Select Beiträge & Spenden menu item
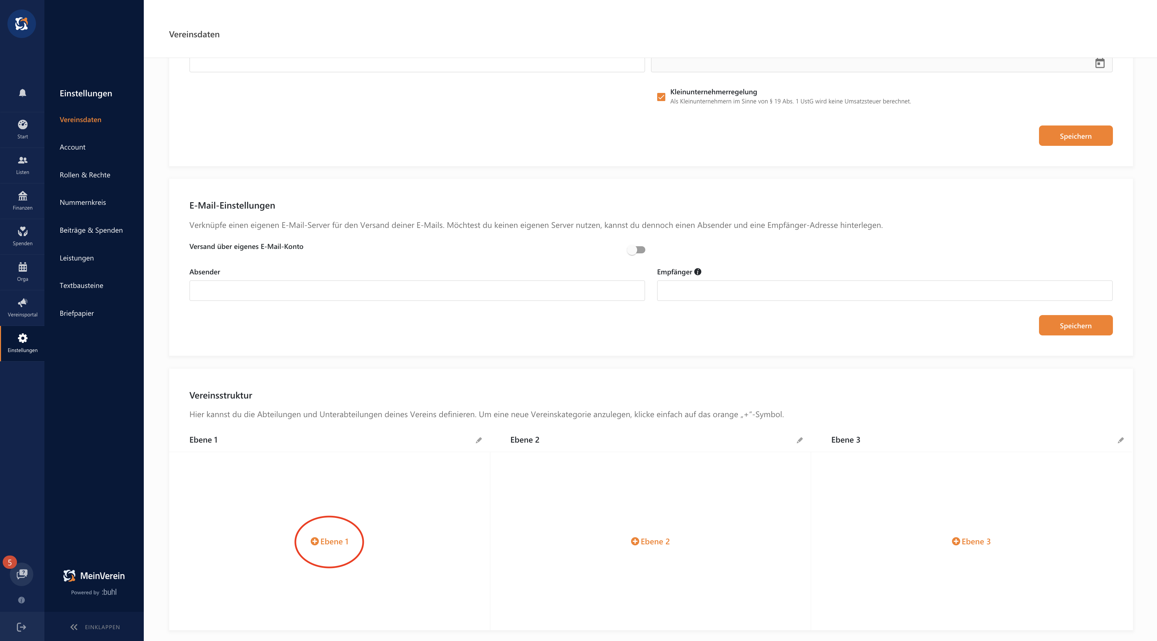 click(x=91, y=230)
